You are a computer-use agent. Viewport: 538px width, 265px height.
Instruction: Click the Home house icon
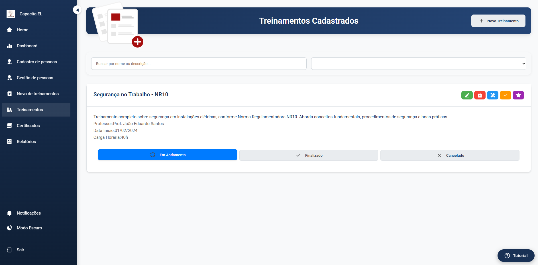point(9,30)
